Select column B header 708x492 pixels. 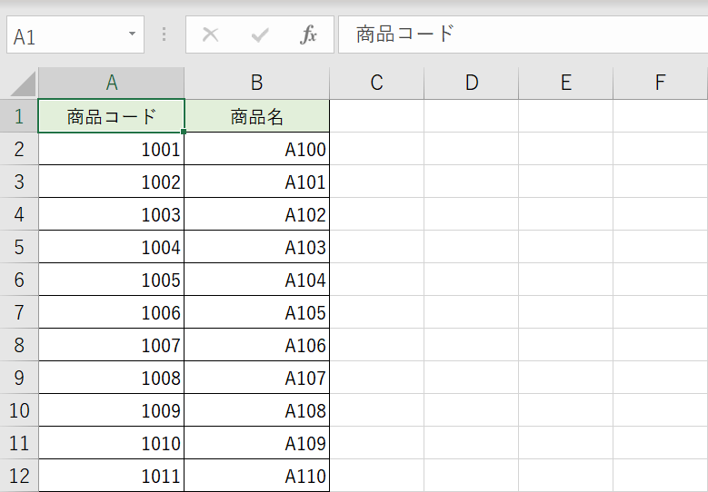257,83
